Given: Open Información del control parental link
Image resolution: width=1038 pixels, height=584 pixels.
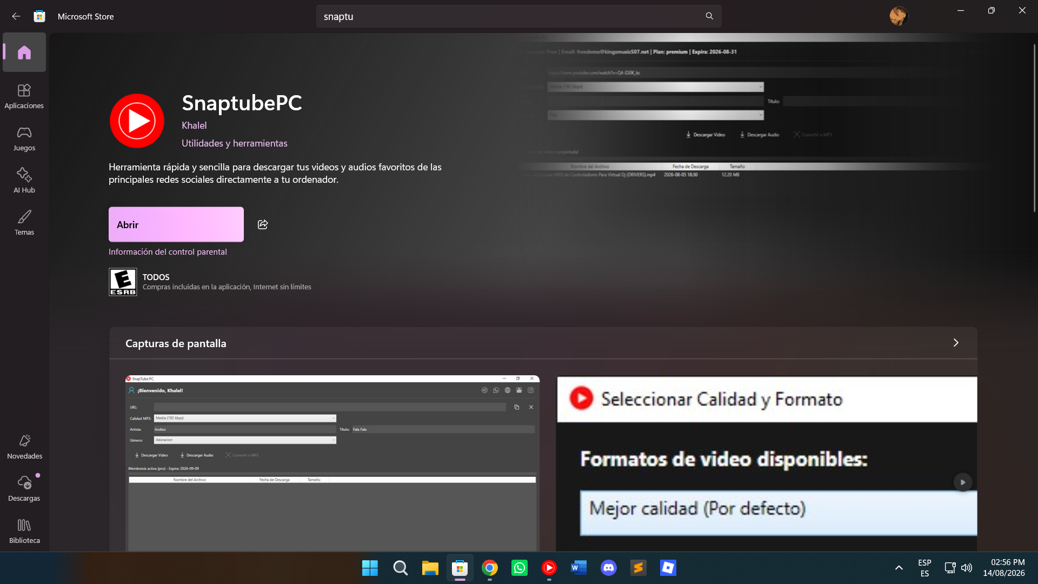Looking at the screenshot, I should coord(168,252).
